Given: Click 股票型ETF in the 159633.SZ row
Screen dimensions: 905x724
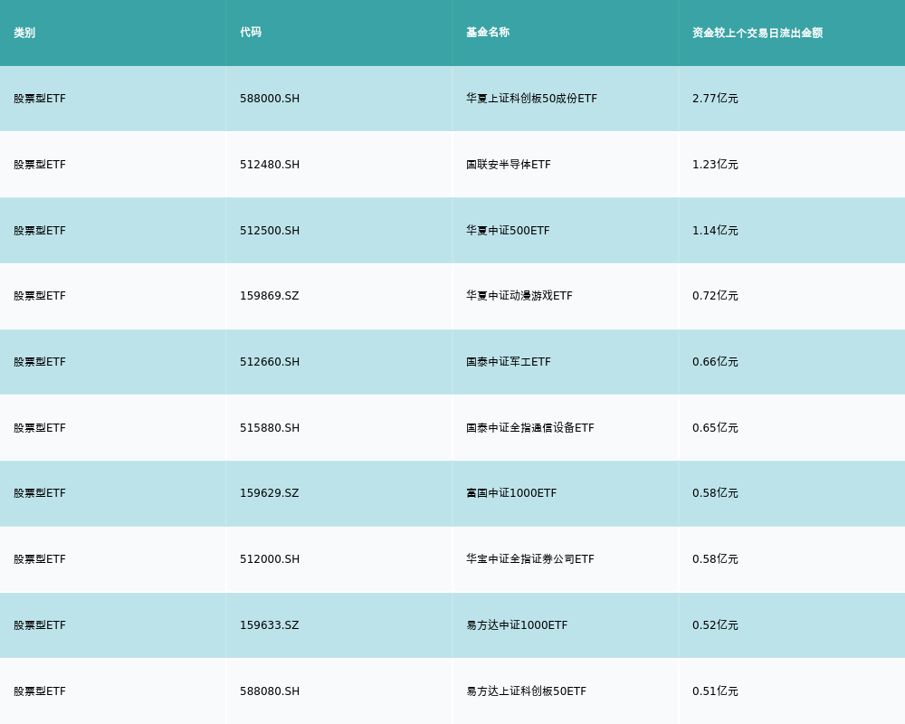Looking at the screenshot, I should (x=40, y=625).
